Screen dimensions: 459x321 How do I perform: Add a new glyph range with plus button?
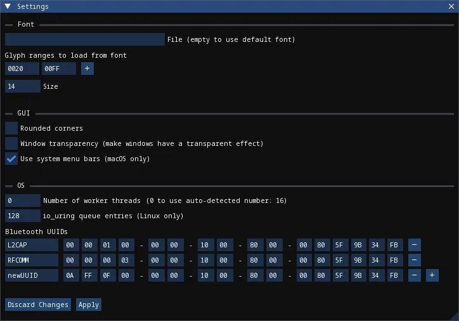tap(87, 69)
